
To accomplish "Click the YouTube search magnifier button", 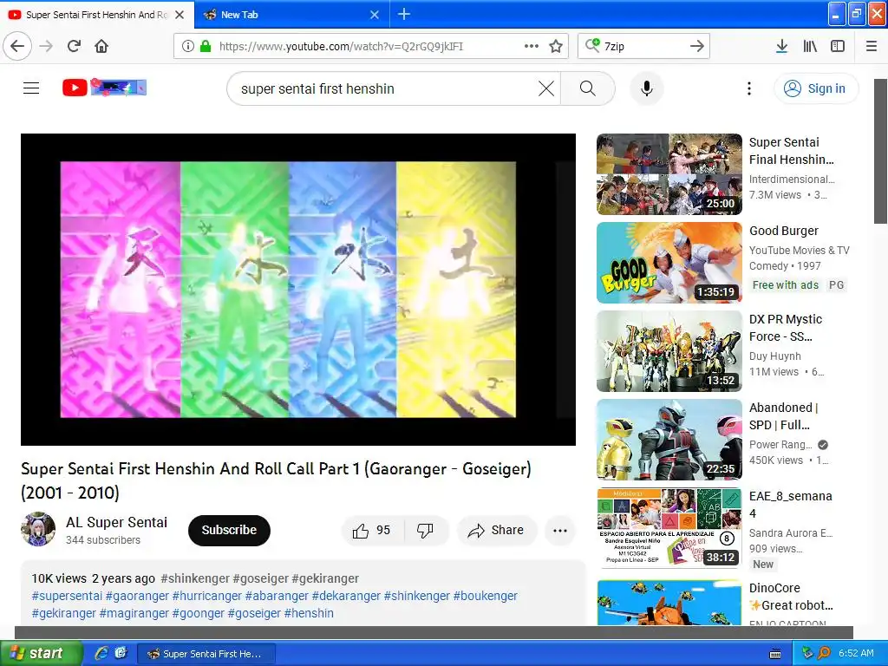I will pyautogui.click(x=588, y=88).
